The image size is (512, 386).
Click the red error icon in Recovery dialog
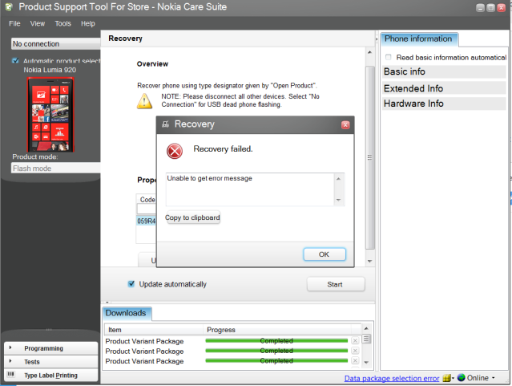175,151
